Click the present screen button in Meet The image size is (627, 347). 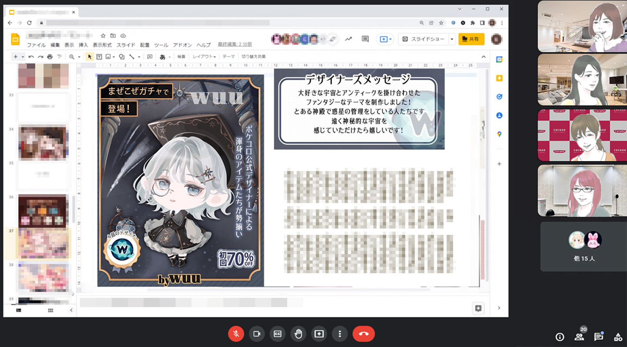(x=319, y=334)
